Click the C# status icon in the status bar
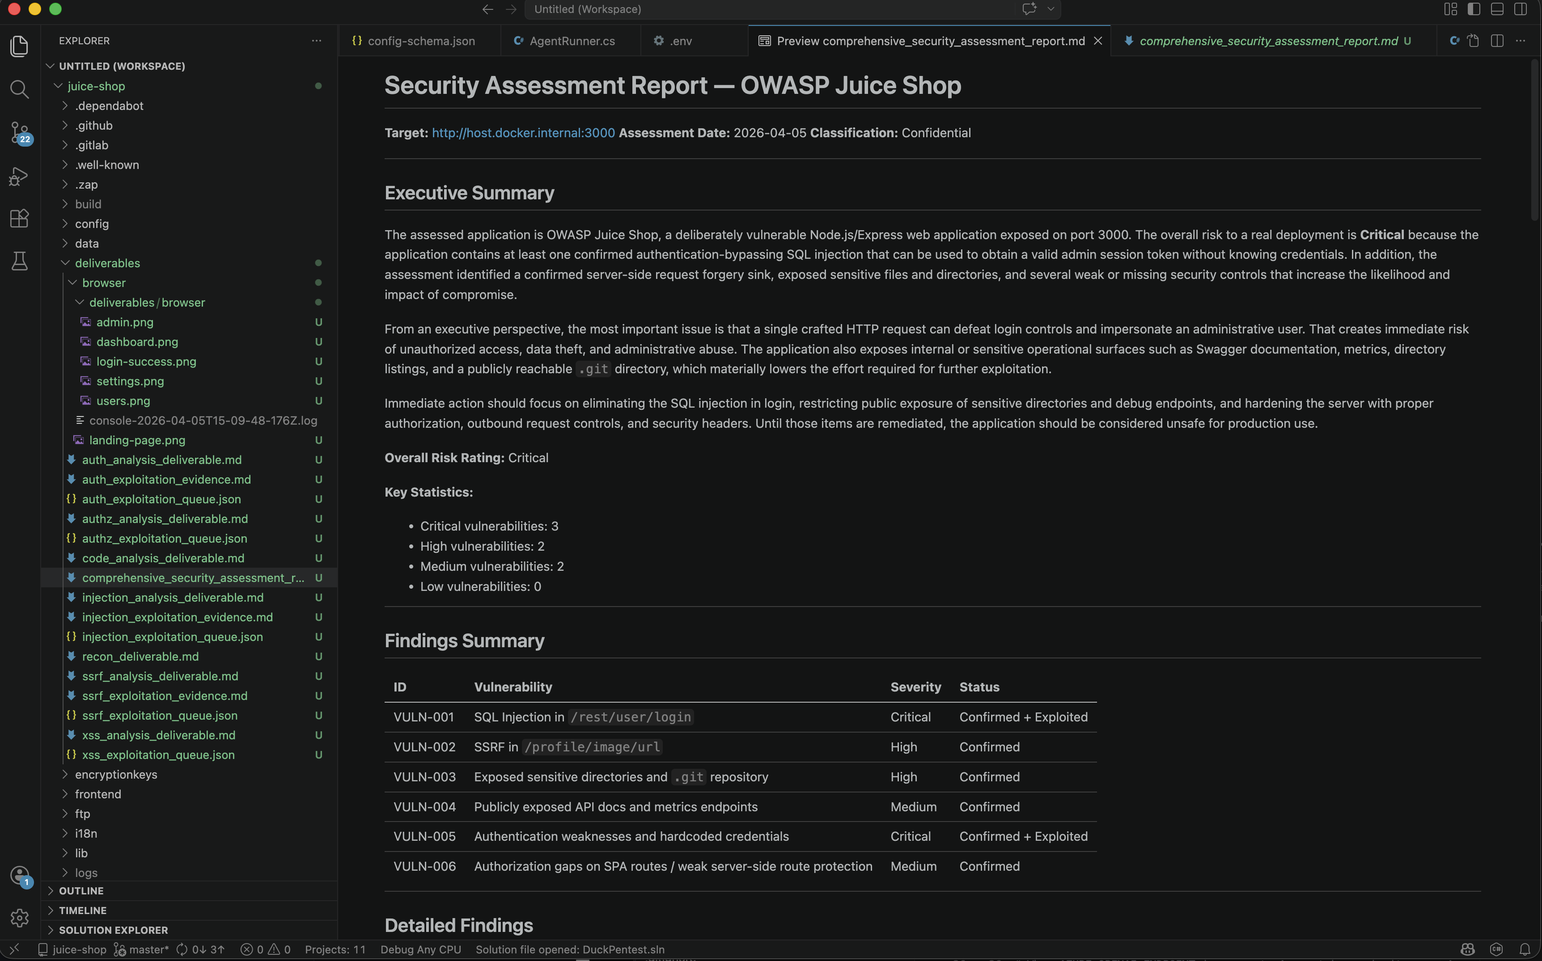 click(1496, 949)
